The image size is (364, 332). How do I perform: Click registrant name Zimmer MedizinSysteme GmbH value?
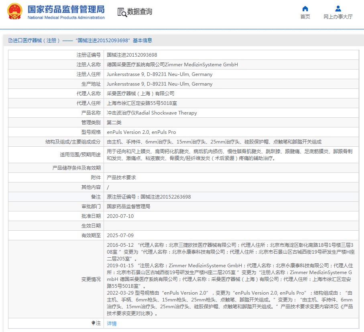(x=172, y=65)
